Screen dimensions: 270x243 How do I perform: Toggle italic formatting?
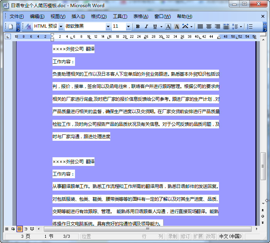coord(146,27)
